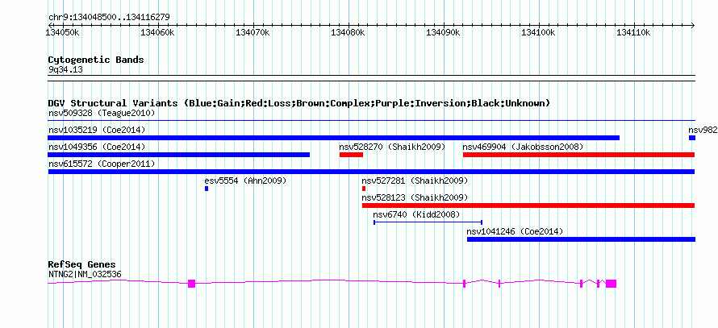Open the nsv528270 (Shaikh2009) label

392,147
